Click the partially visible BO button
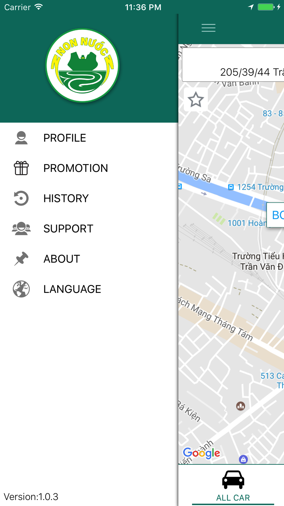 click(275, 215)
